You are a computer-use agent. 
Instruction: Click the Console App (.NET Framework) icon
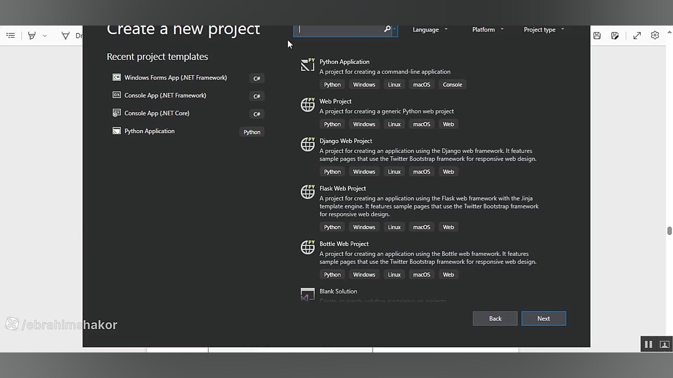pyautogui.click(x=116, y=95)
